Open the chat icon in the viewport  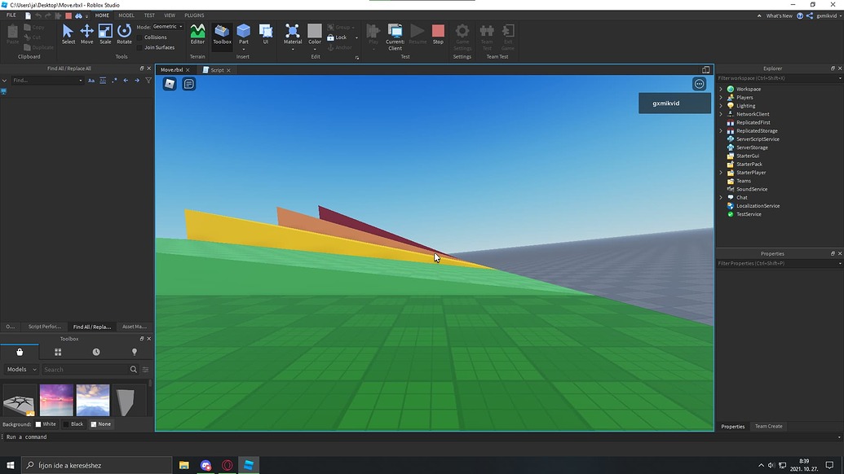189,84
